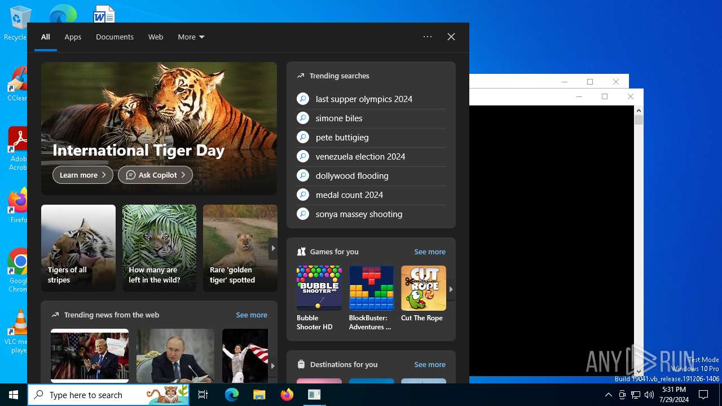Open the BlockBuster: Adventures game

coord(371,298)
